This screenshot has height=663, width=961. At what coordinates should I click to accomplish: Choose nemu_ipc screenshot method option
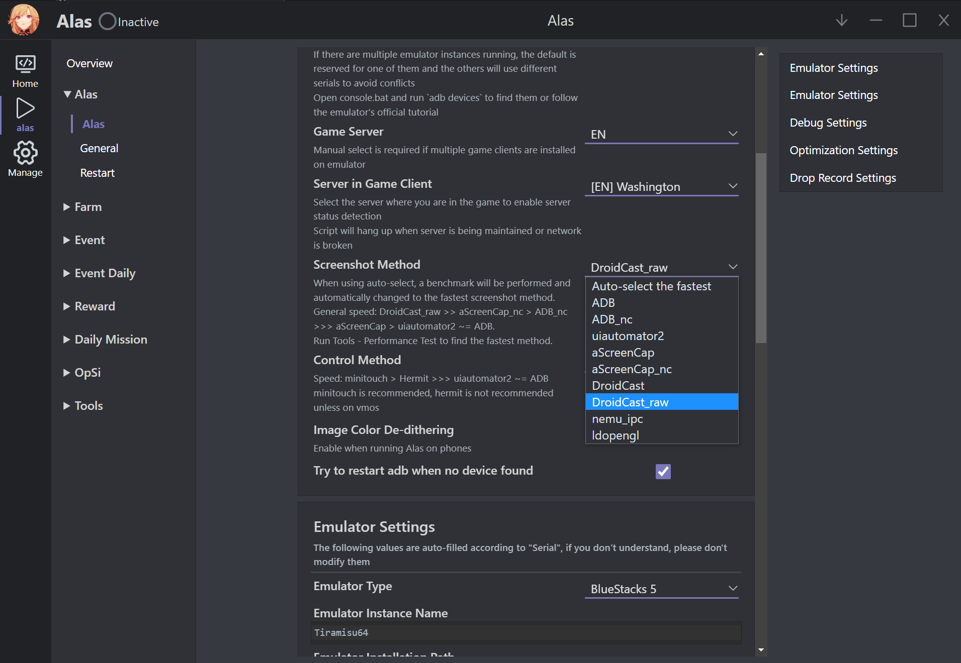[x=617, y=419]
